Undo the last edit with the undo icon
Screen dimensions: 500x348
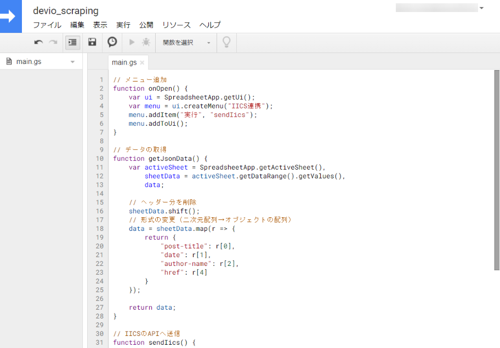click(37, 42)
